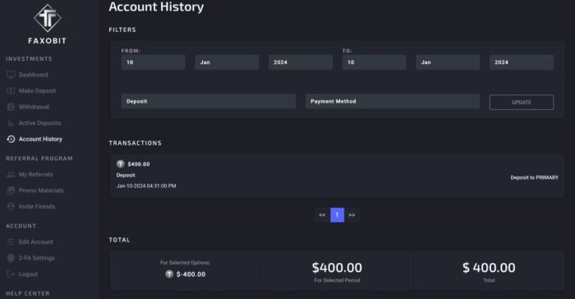The width and height of the screenshot is (575, 299).
Task: Click the Invite Friends person icon
Action: (x=11, y=206)
